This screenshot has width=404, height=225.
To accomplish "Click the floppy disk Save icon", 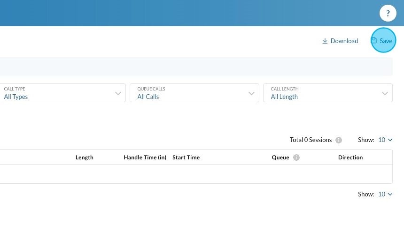I will pos(374,41).
